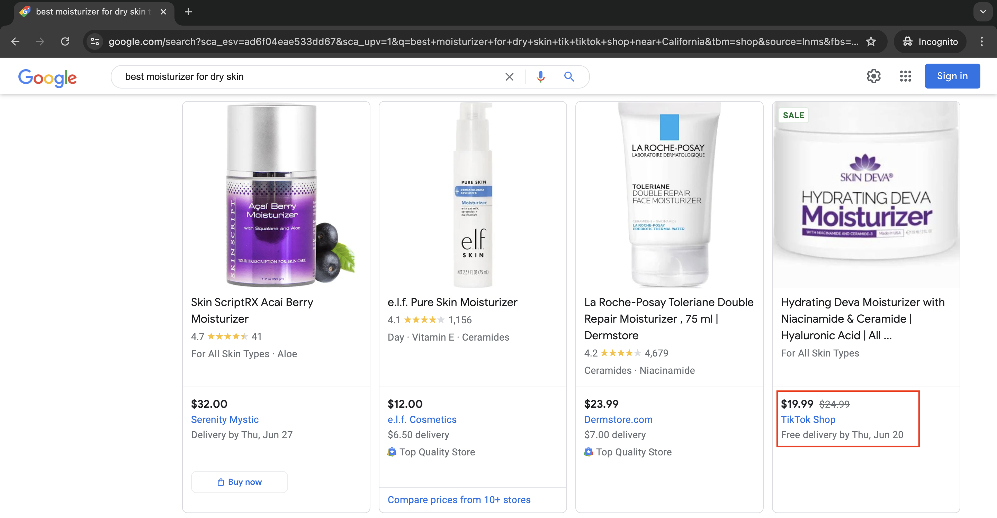
Task: Click the Google apps grid icon
Action: point(906,76)
